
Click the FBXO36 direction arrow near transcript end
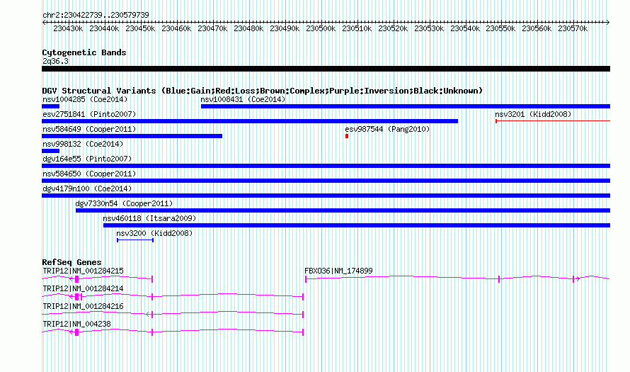[578, 278]
